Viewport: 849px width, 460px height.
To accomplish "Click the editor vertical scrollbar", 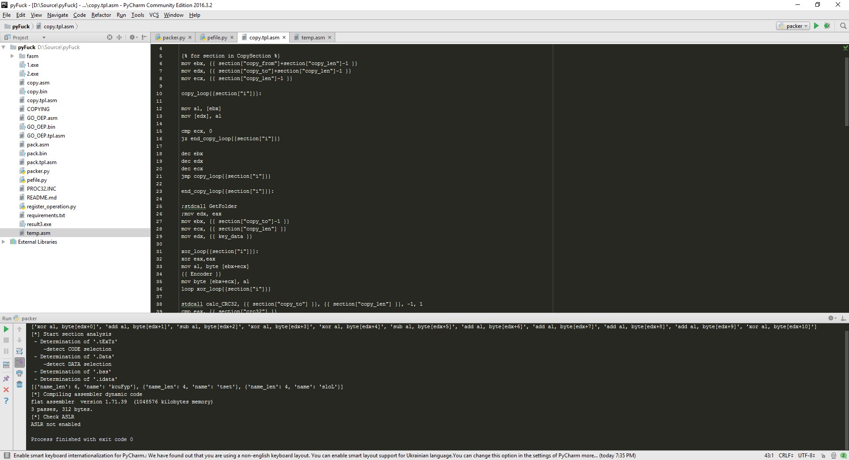I will point(846,92).
